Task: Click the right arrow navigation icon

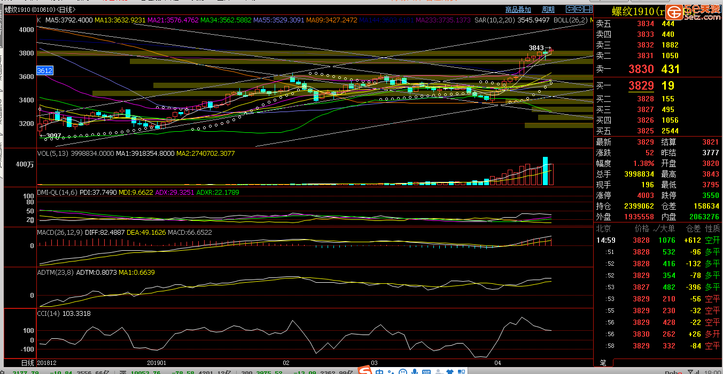Action: pos(579,9)
